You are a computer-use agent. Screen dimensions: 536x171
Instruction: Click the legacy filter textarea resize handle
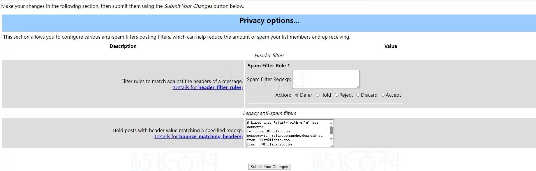[332, 145]
